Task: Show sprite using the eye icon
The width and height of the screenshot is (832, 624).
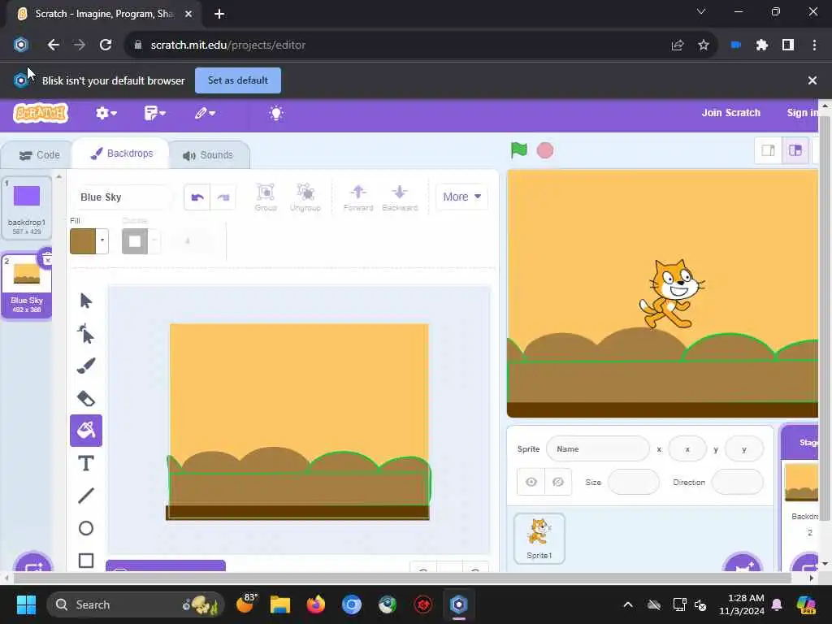Action: pyautogui.click(x=531, y=482)
